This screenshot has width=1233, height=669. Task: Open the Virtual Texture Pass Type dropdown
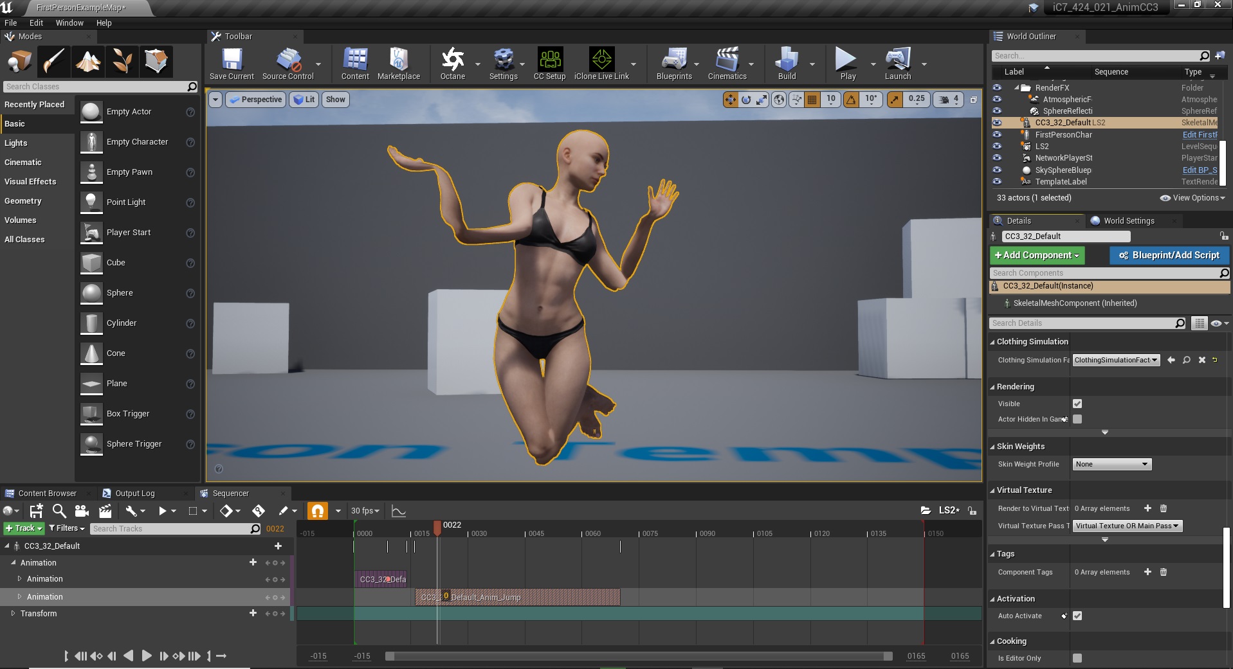(1127, 526)
